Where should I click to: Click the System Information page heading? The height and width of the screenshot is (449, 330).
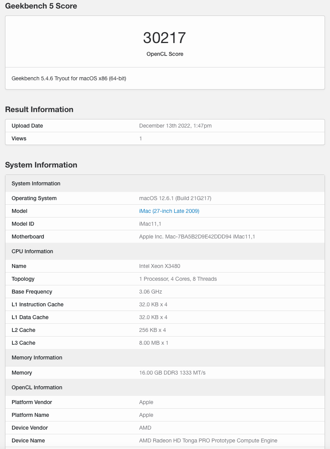pos(41,165)
